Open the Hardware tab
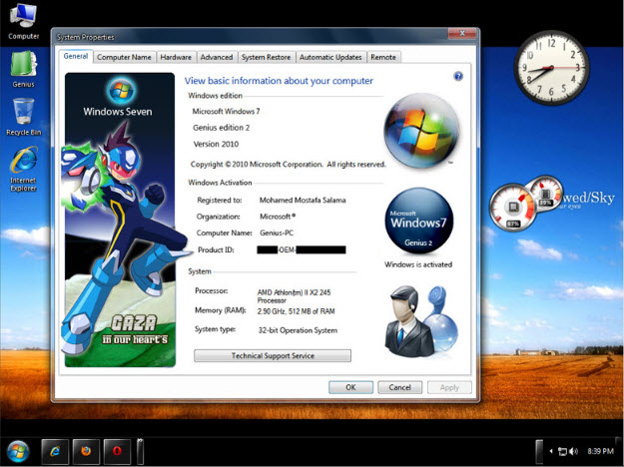The image size is (624, 467). pos(176,57)
